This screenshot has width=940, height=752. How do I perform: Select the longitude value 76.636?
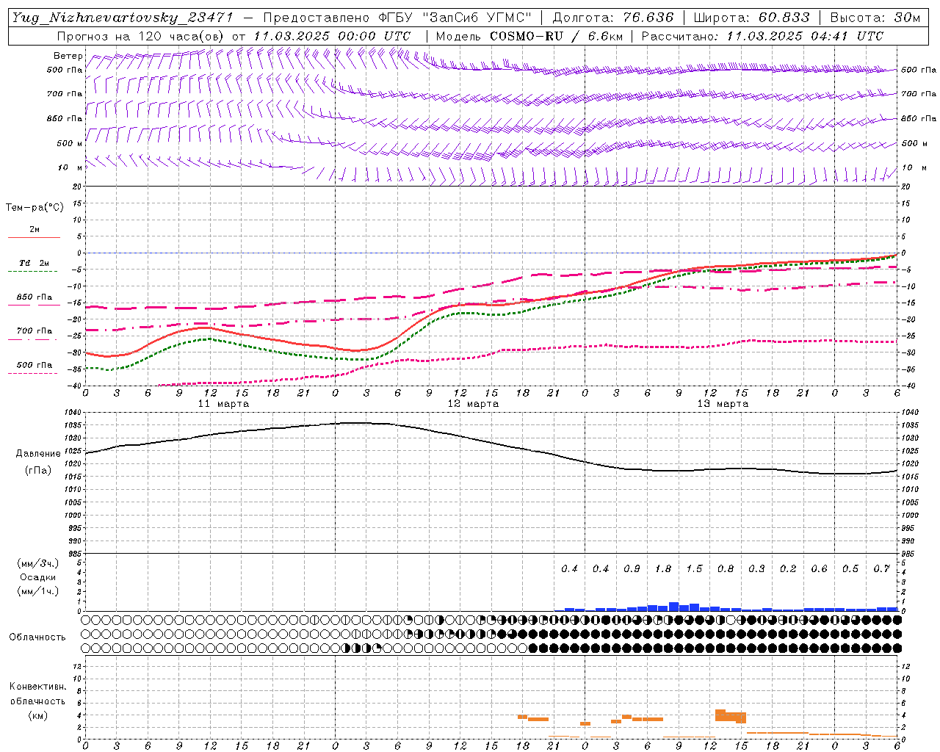tap(648, 18)
